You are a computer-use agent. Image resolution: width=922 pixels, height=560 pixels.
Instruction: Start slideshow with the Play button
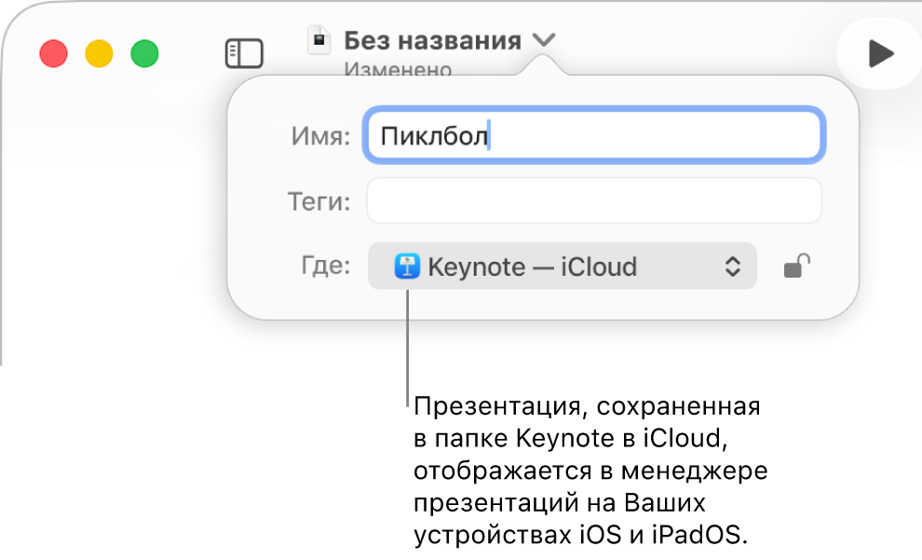(880, 53)
